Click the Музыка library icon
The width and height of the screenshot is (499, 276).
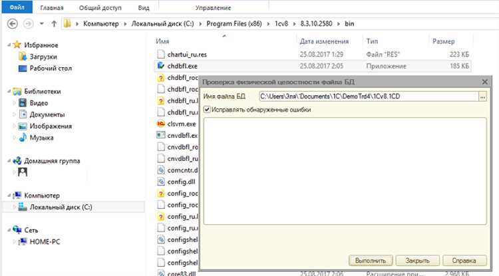(x=23, y=138)
